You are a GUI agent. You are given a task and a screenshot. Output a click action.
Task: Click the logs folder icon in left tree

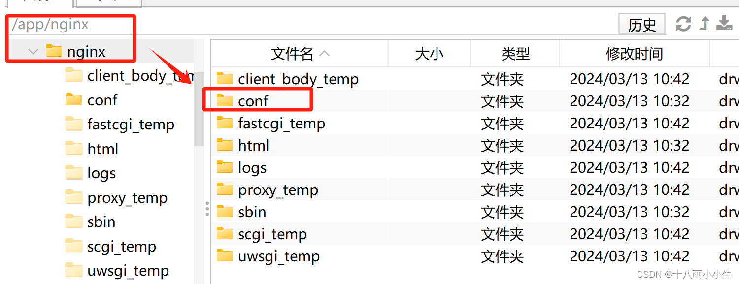tap(74, 172)
